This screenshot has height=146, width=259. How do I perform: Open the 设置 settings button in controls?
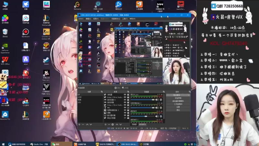(178, 107)
